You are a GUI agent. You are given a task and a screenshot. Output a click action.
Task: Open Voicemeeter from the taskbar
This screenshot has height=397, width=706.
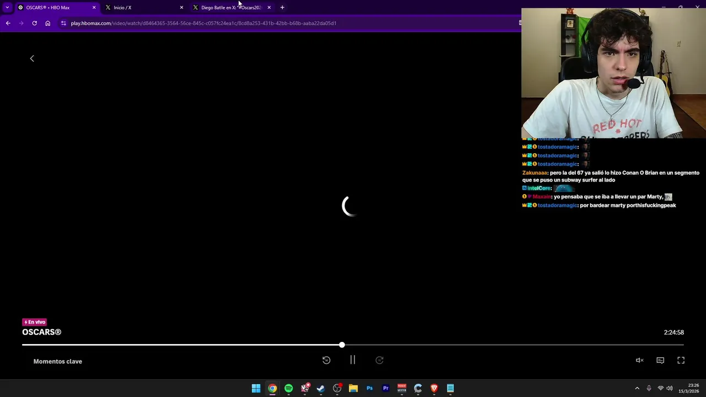(x=402, y=388)
